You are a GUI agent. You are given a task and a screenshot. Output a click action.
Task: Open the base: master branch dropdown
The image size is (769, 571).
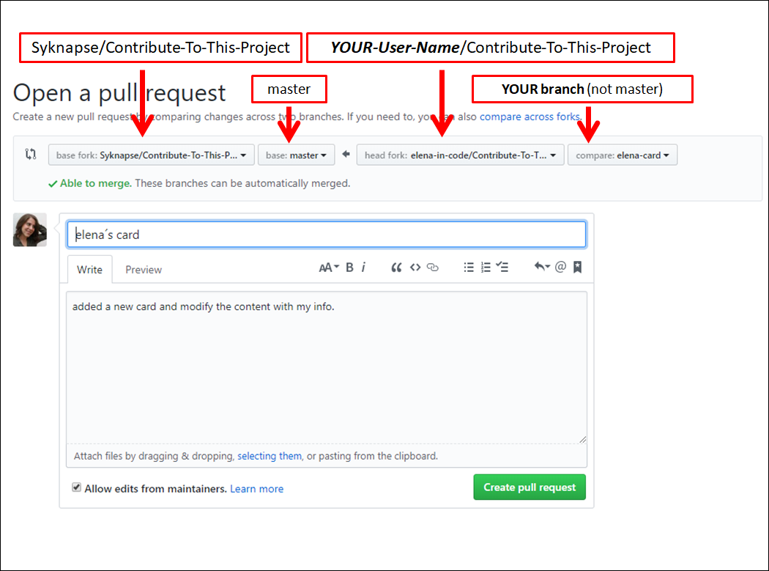tap(296, 155)
